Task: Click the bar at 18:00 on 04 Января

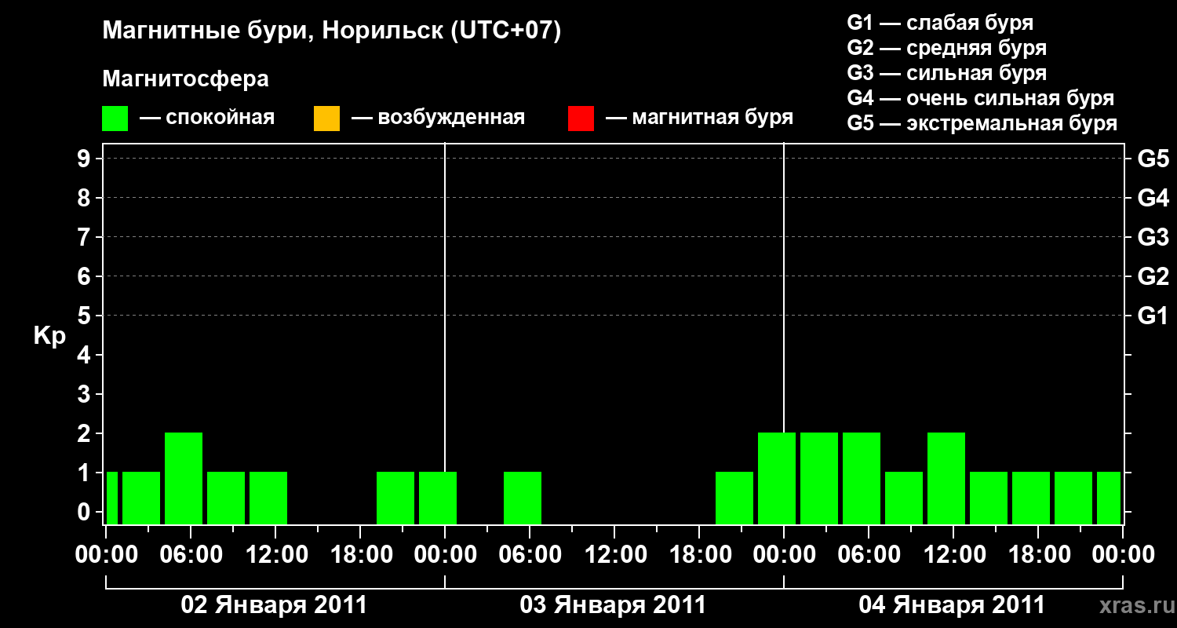Action: click(x=1031, y=498)
